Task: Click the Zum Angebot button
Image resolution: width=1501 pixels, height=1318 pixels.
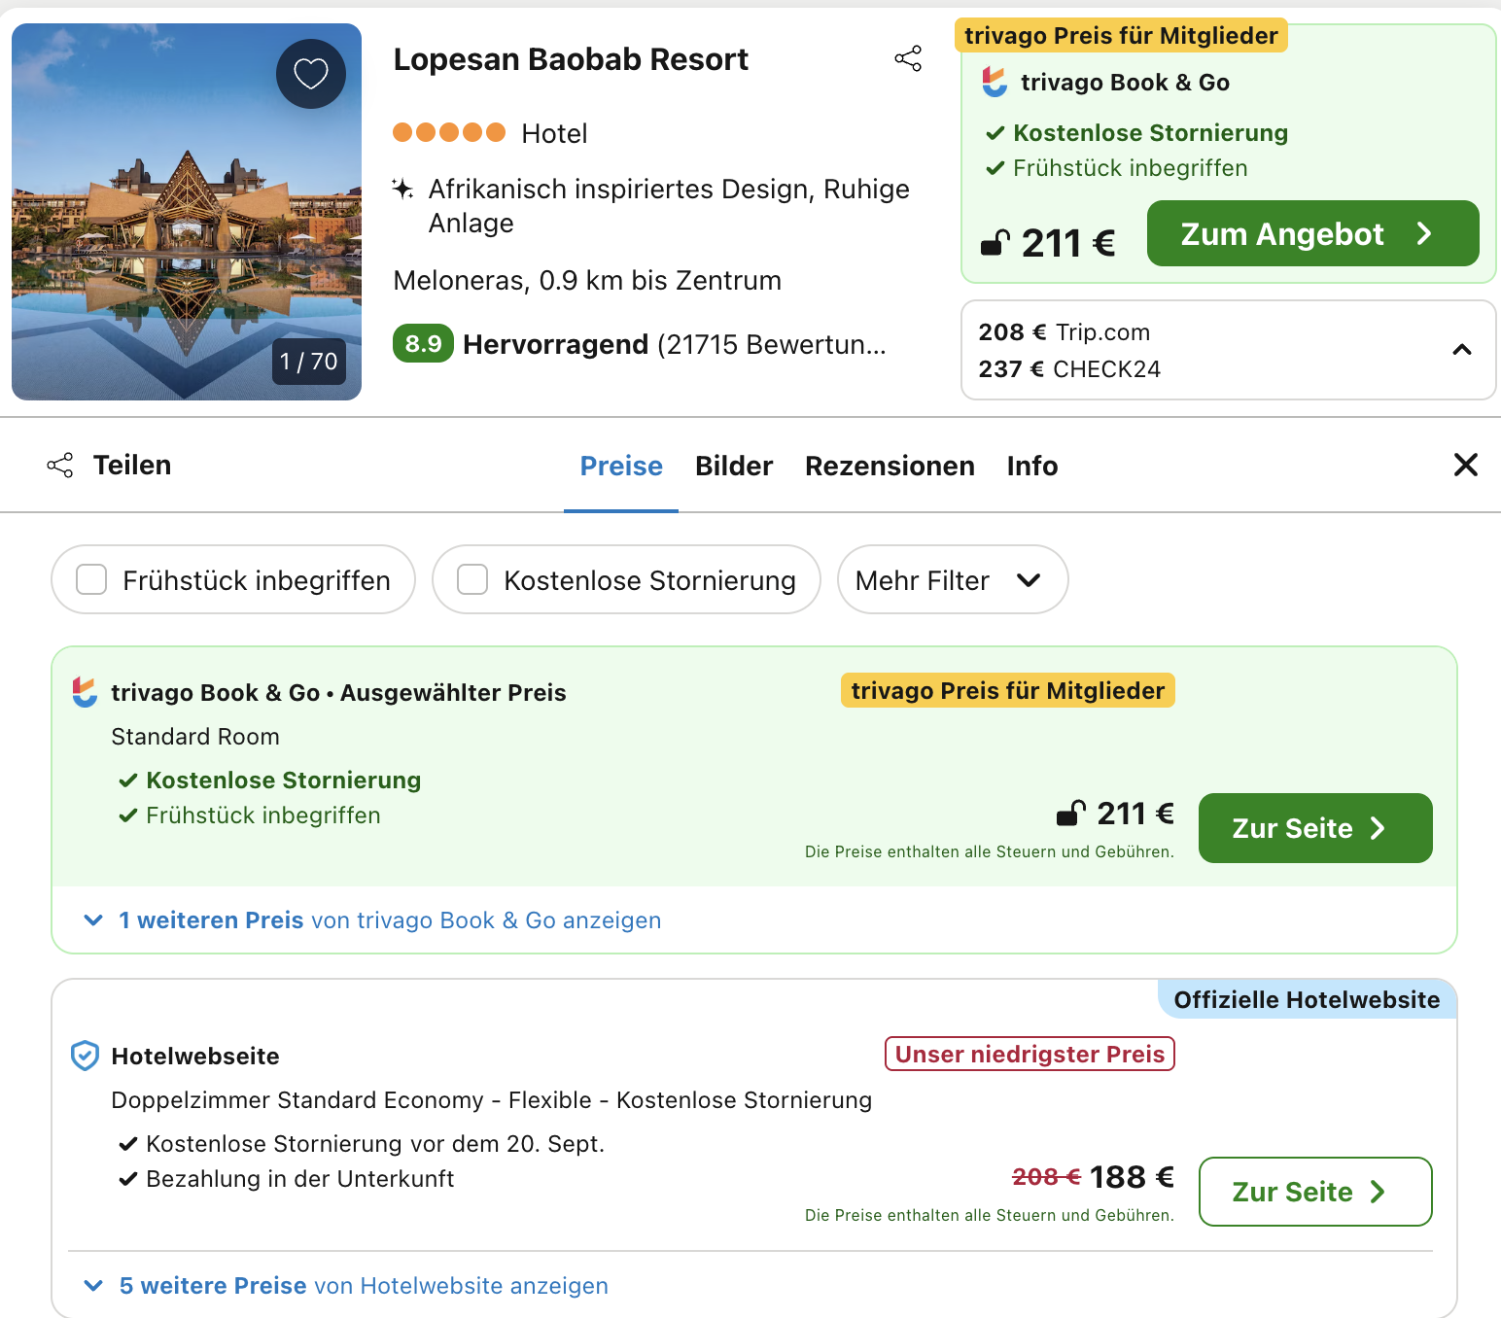Action: pyautogui.click(x=1311, y=234)
